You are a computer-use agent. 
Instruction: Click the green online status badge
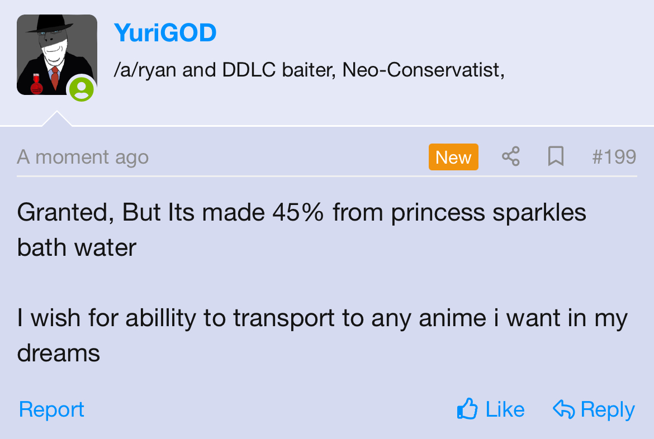point(82,89)
